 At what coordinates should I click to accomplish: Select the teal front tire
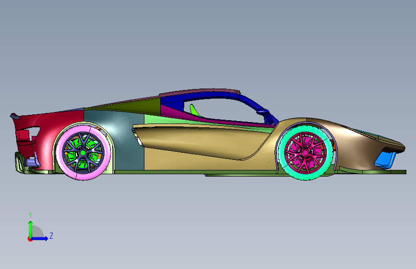pyautogui.click(x=281, y=153)
